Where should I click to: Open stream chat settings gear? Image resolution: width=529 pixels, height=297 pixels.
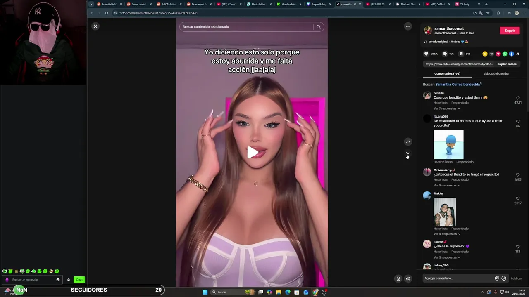(69, 280)
